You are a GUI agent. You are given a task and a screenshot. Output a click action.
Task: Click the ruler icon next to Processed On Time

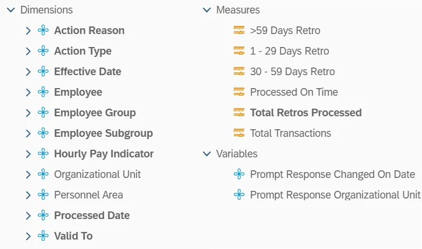click(238, 92)
